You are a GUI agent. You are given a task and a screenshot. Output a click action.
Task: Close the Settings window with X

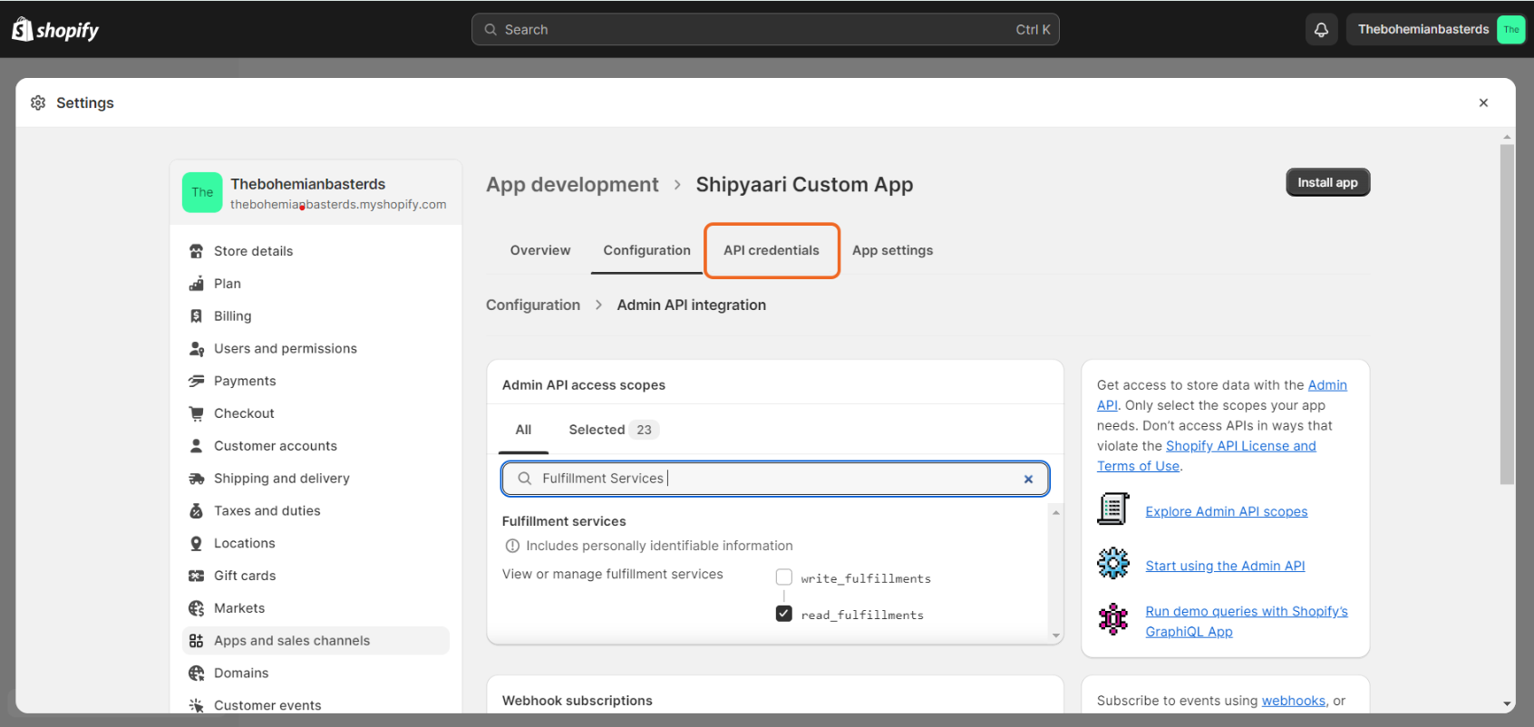coord(1483,102)
